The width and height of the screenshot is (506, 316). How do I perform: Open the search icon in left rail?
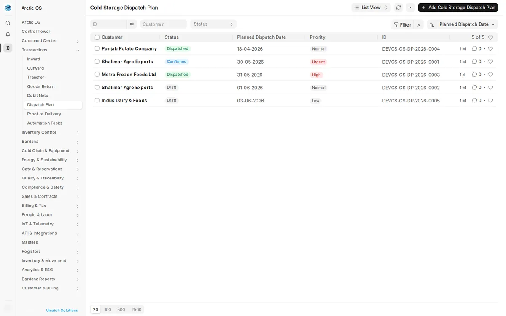point(8,23)
